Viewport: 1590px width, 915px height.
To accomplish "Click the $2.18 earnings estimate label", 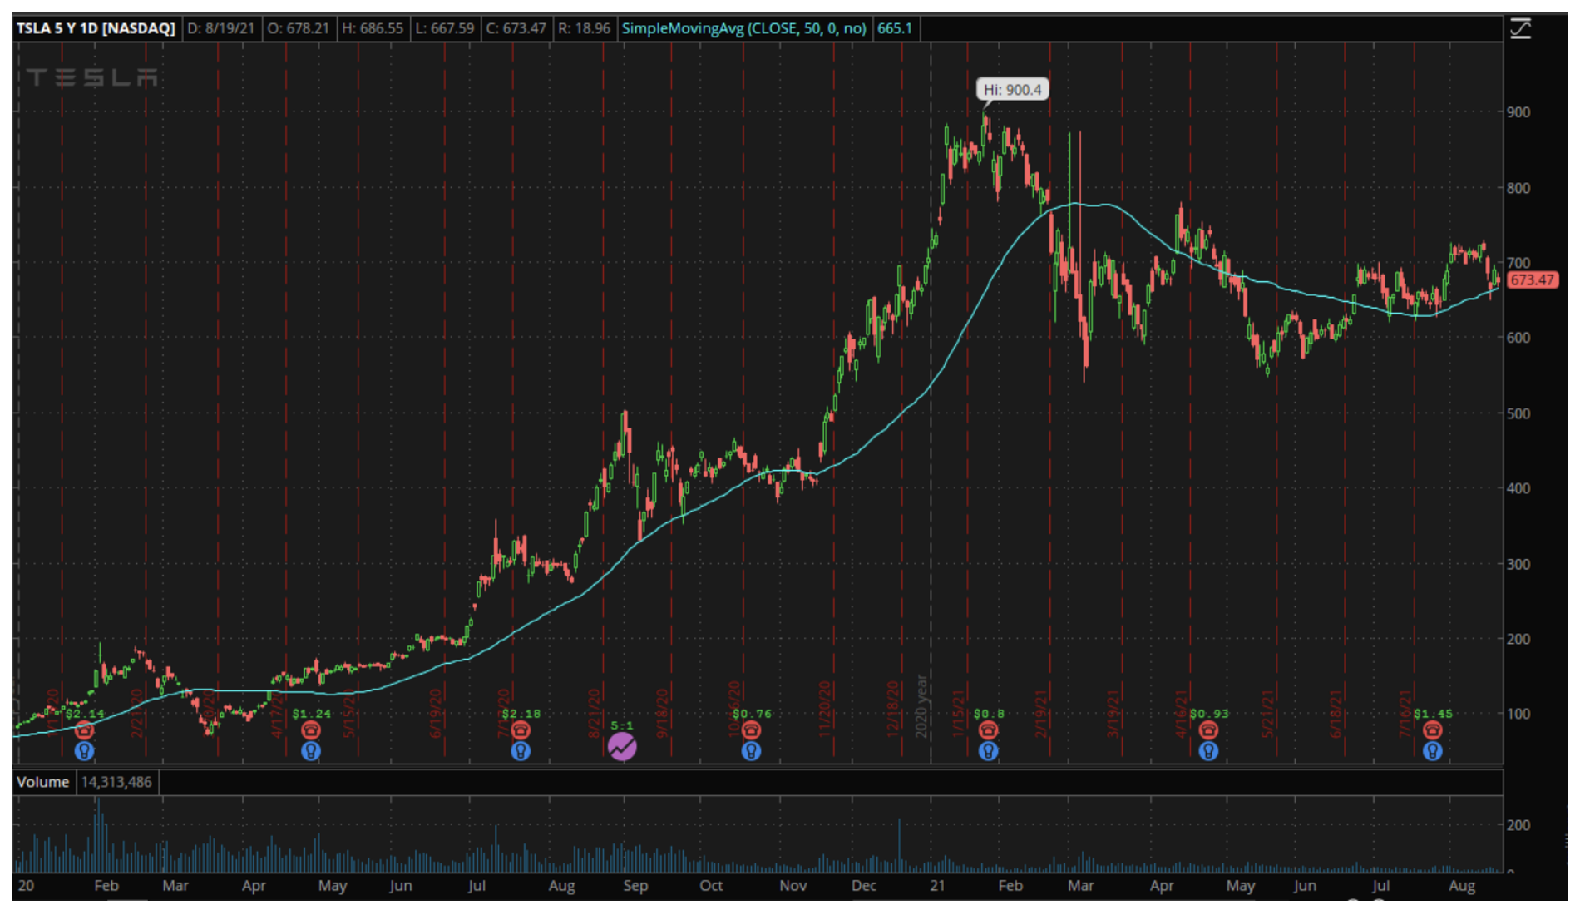I will point(521,714).
